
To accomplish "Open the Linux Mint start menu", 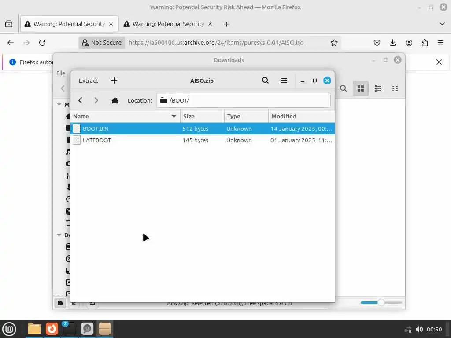I will 9,329.
